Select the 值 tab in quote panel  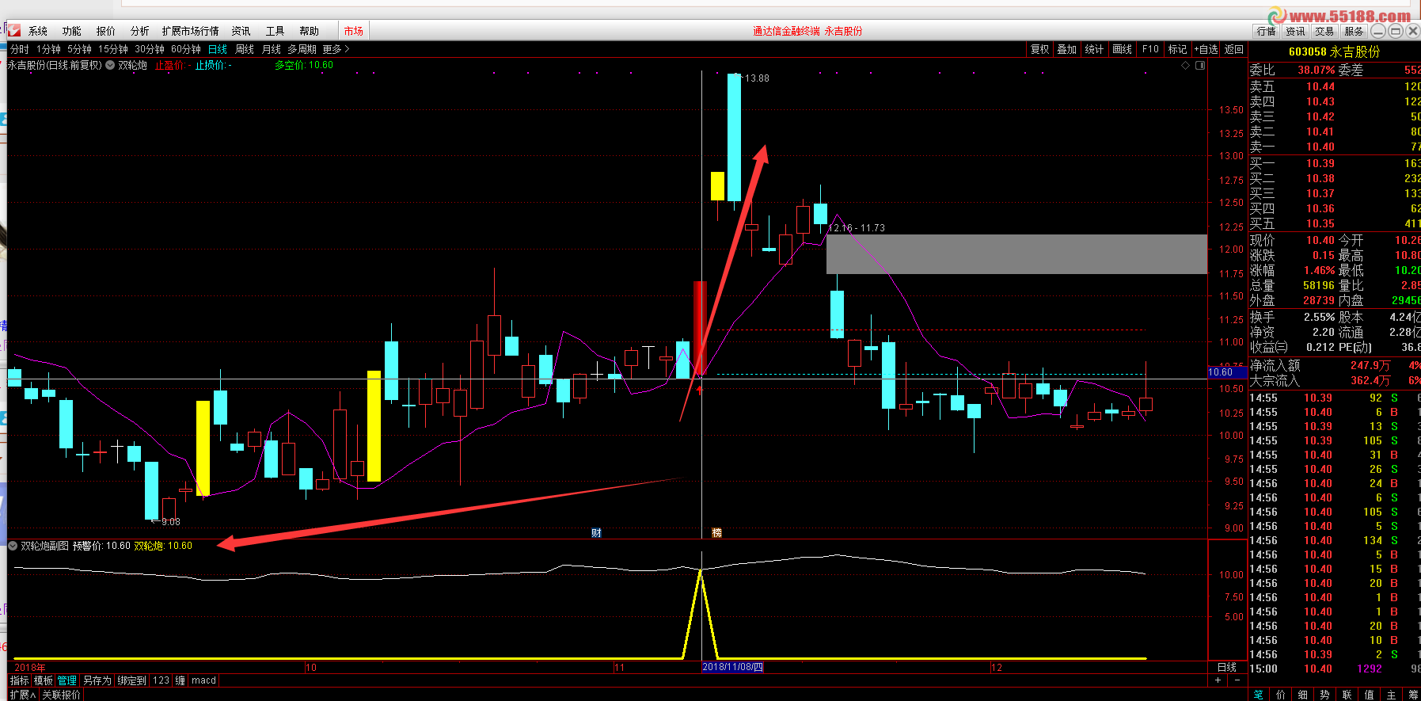pos(1370,695)
